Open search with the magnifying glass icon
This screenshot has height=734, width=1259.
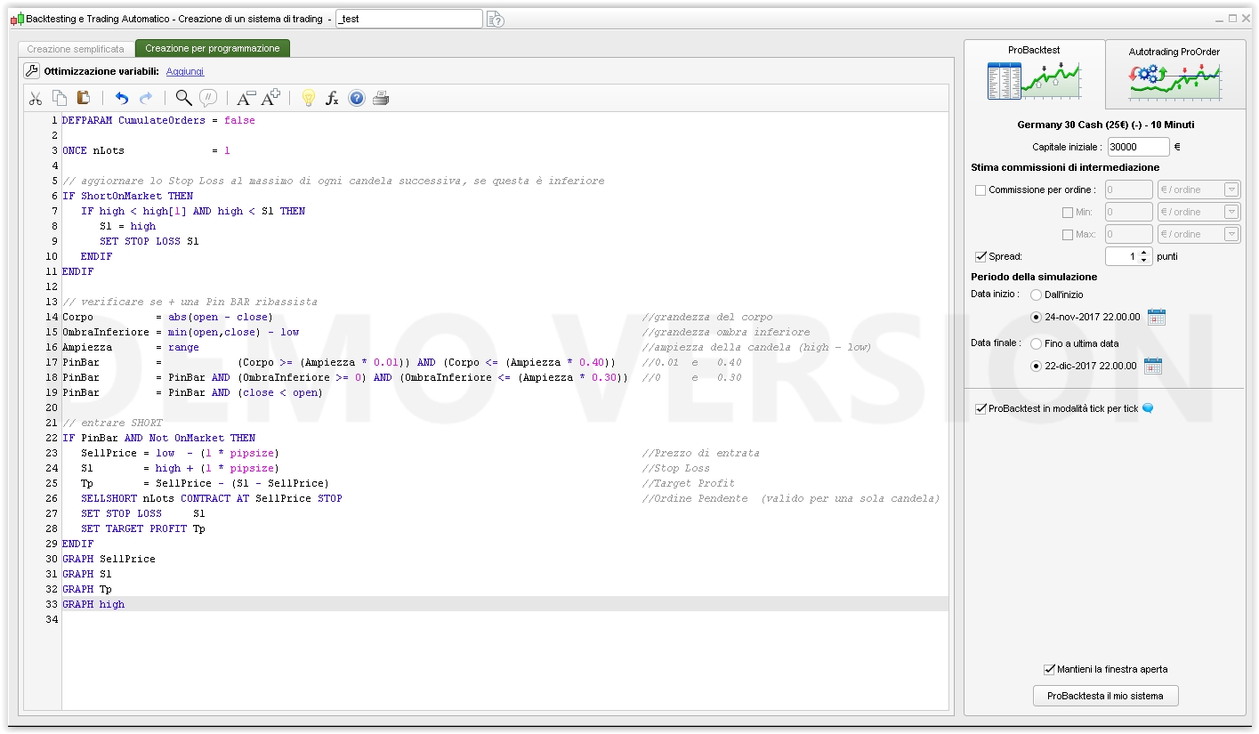coord(183,99)
